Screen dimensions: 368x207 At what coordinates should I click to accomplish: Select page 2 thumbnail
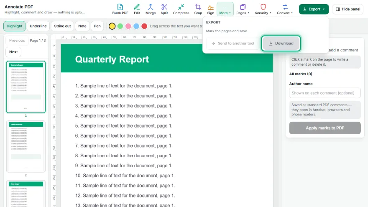26,146
